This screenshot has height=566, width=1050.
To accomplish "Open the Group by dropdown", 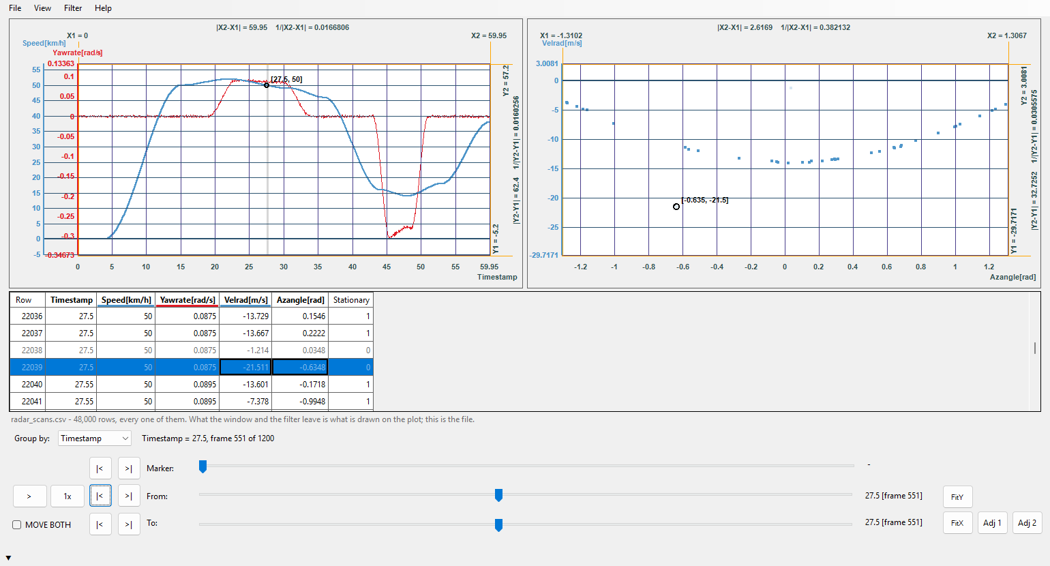I will (95, 438).
